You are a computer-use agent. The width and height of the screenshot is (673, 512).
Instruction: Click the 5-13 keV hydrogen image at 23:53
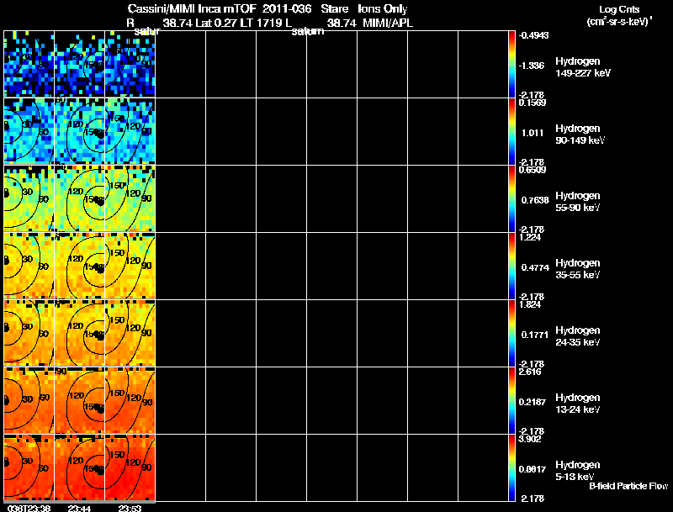(x=130, y=467)
